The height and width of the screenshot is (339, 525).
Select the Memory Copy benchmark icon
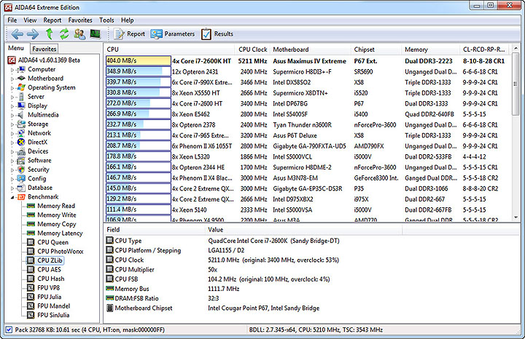point(31,224)
